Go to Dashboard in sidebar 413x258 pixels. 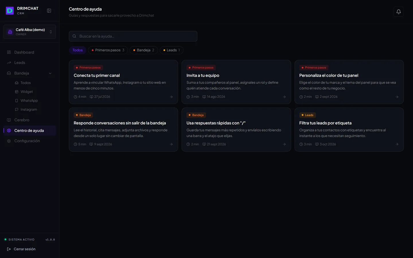point(30,52)
